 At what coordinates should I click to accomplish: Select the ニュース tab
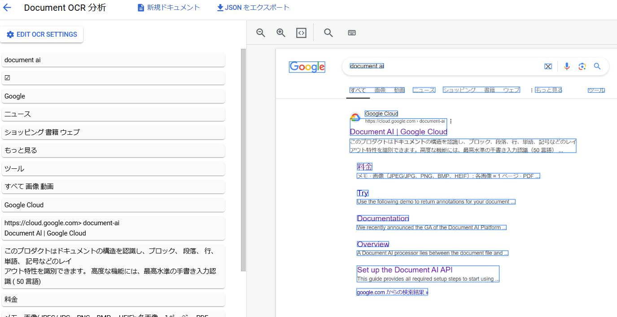424,90
